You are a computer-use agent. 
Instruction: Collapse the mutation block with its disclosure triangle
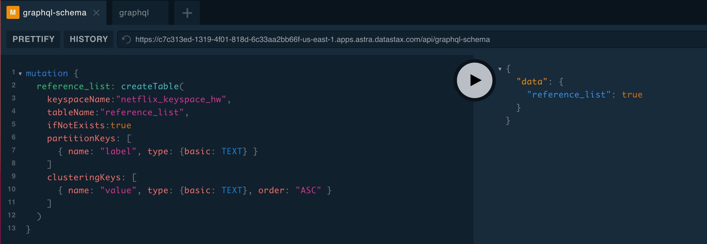[x=20, y=74]
